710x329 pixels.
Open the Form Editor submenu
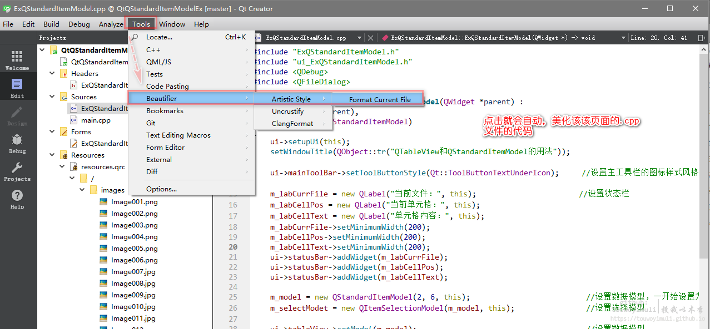click(191, 147)
